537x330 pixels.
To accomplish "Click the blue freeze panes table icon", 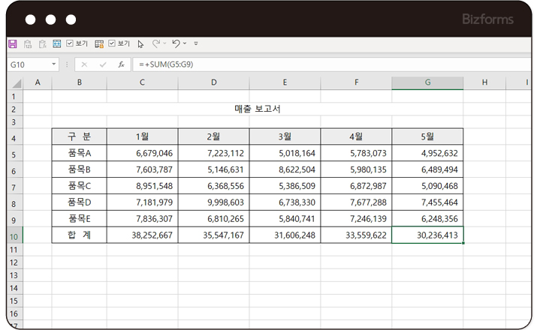I will [56, 44].
